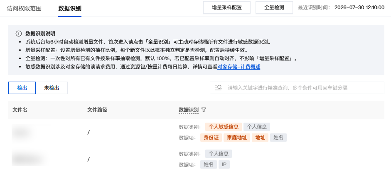Click the 文件名 column header
Screen dimensions: 391x174
[x=20, y=110]
